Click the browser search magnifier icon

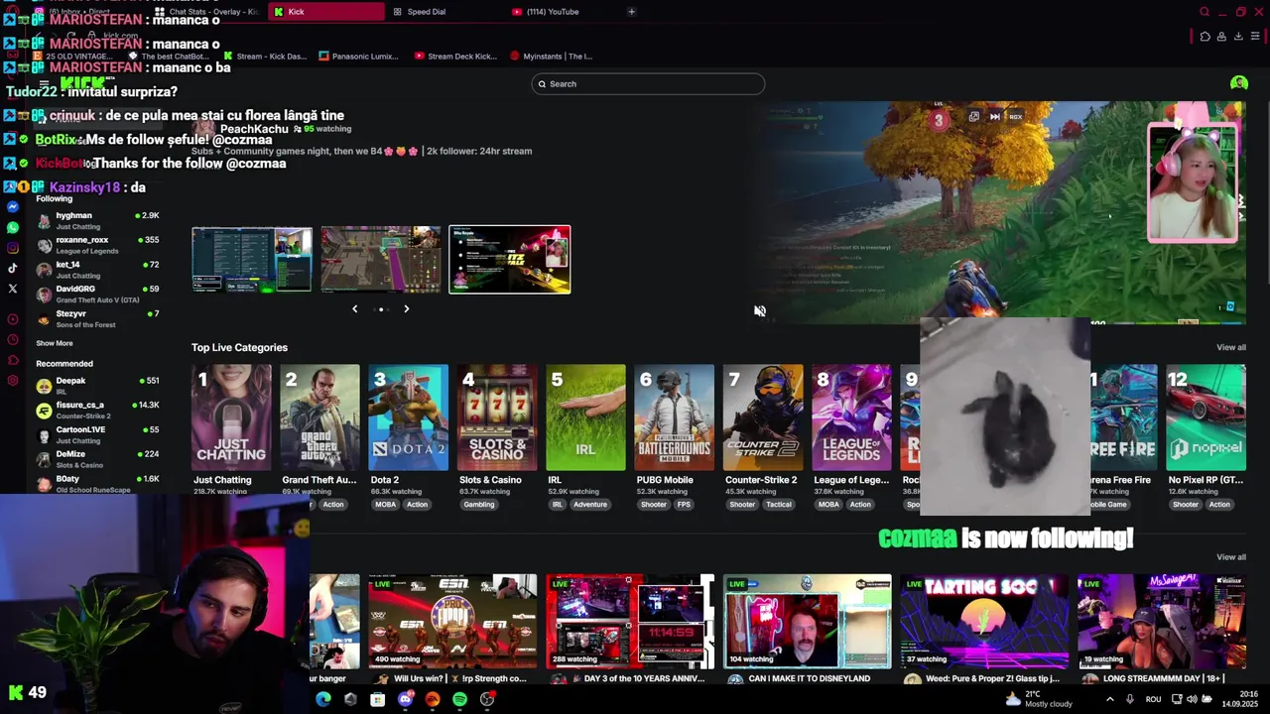point(1205,12)
